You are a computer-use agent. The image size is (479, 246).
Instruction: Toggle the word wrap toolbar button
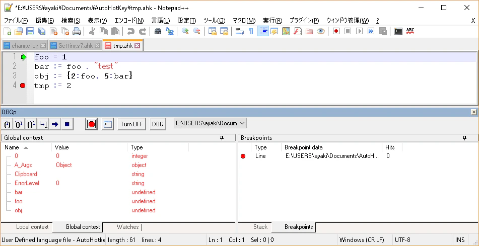coord(240,31)
